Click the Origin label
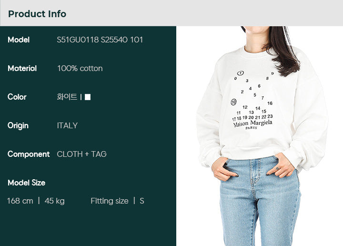 click(18, 126)
